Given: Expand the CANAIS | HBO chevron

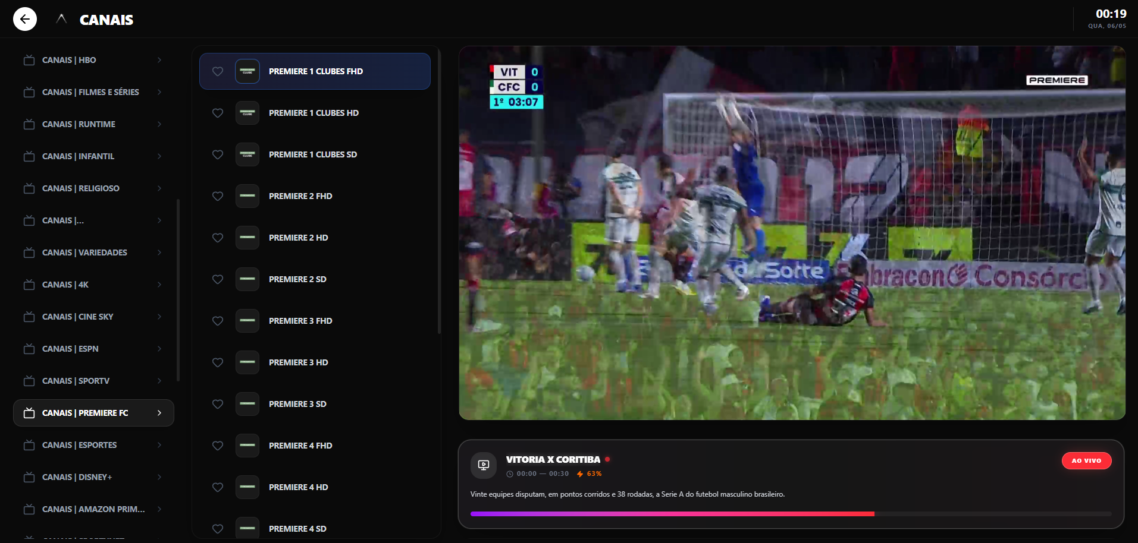Looking at the screenshot, I should pyautogui.click(x=159, y=60).
